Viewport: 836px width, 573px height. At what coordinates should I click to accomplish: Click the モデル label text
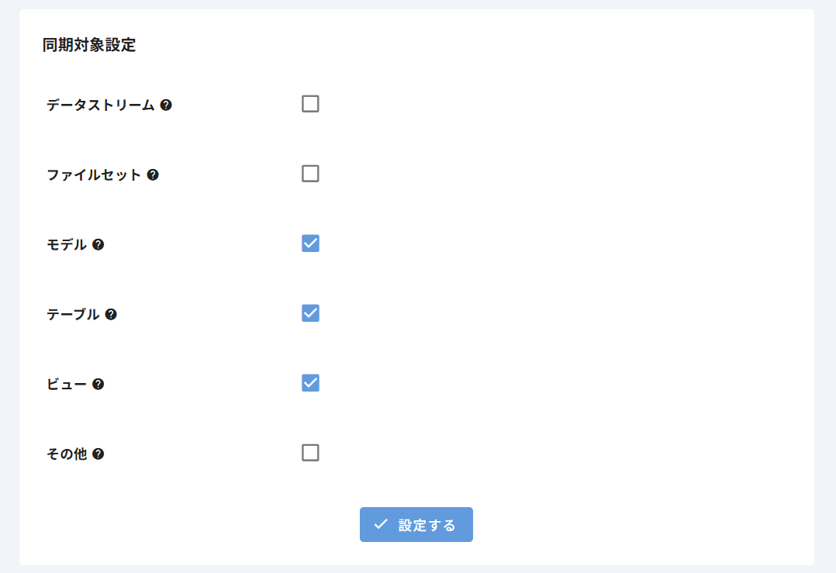click(67, 245)
